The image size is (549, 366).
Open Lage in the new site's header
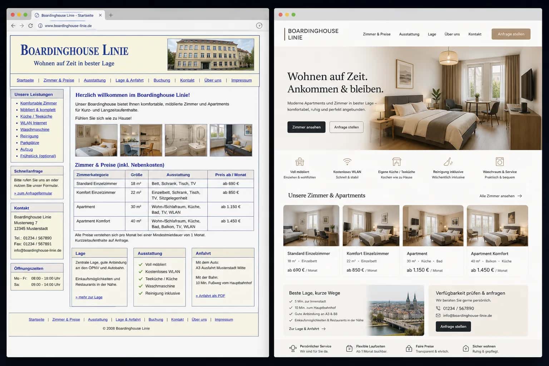[432, 34]
